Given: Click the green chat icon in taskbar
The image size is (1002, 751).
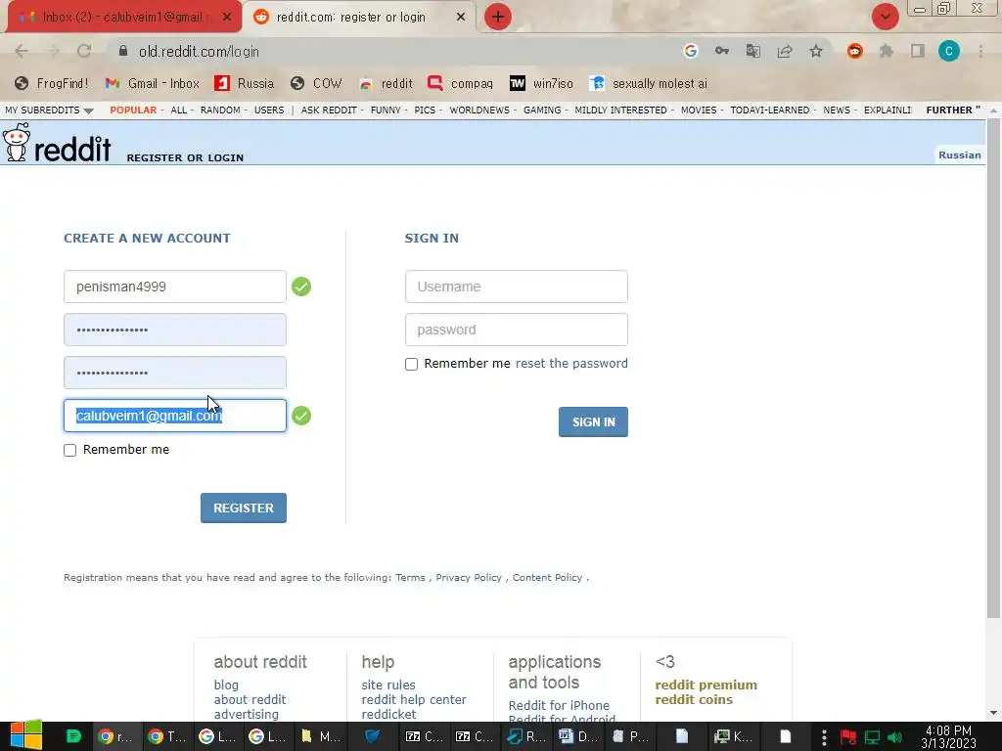Looking at the screenshot, I should click(73, 736).
